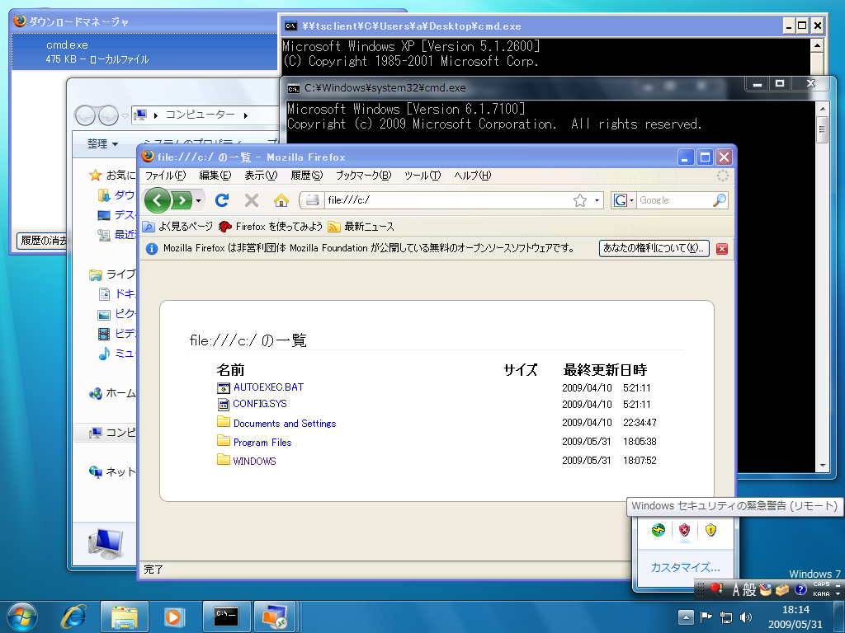Click the video library film icon
845x633 pixels.
pos(104,335)
